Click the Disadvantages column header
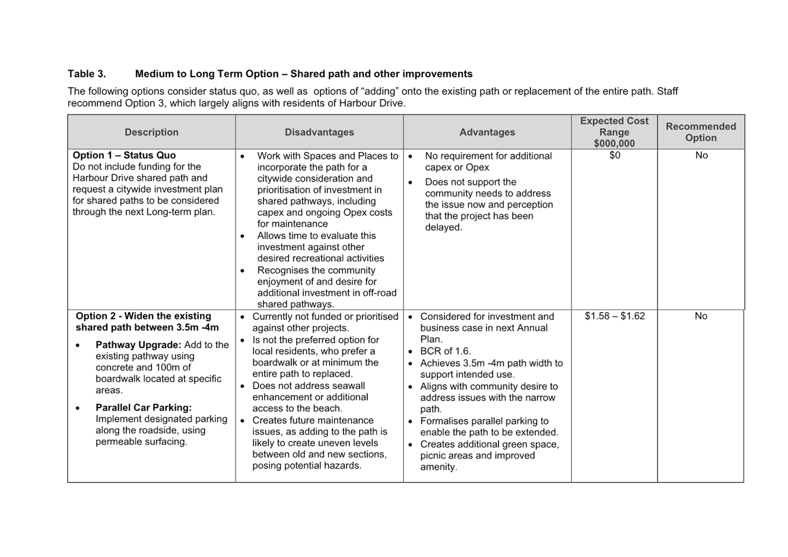 (319, 132)
